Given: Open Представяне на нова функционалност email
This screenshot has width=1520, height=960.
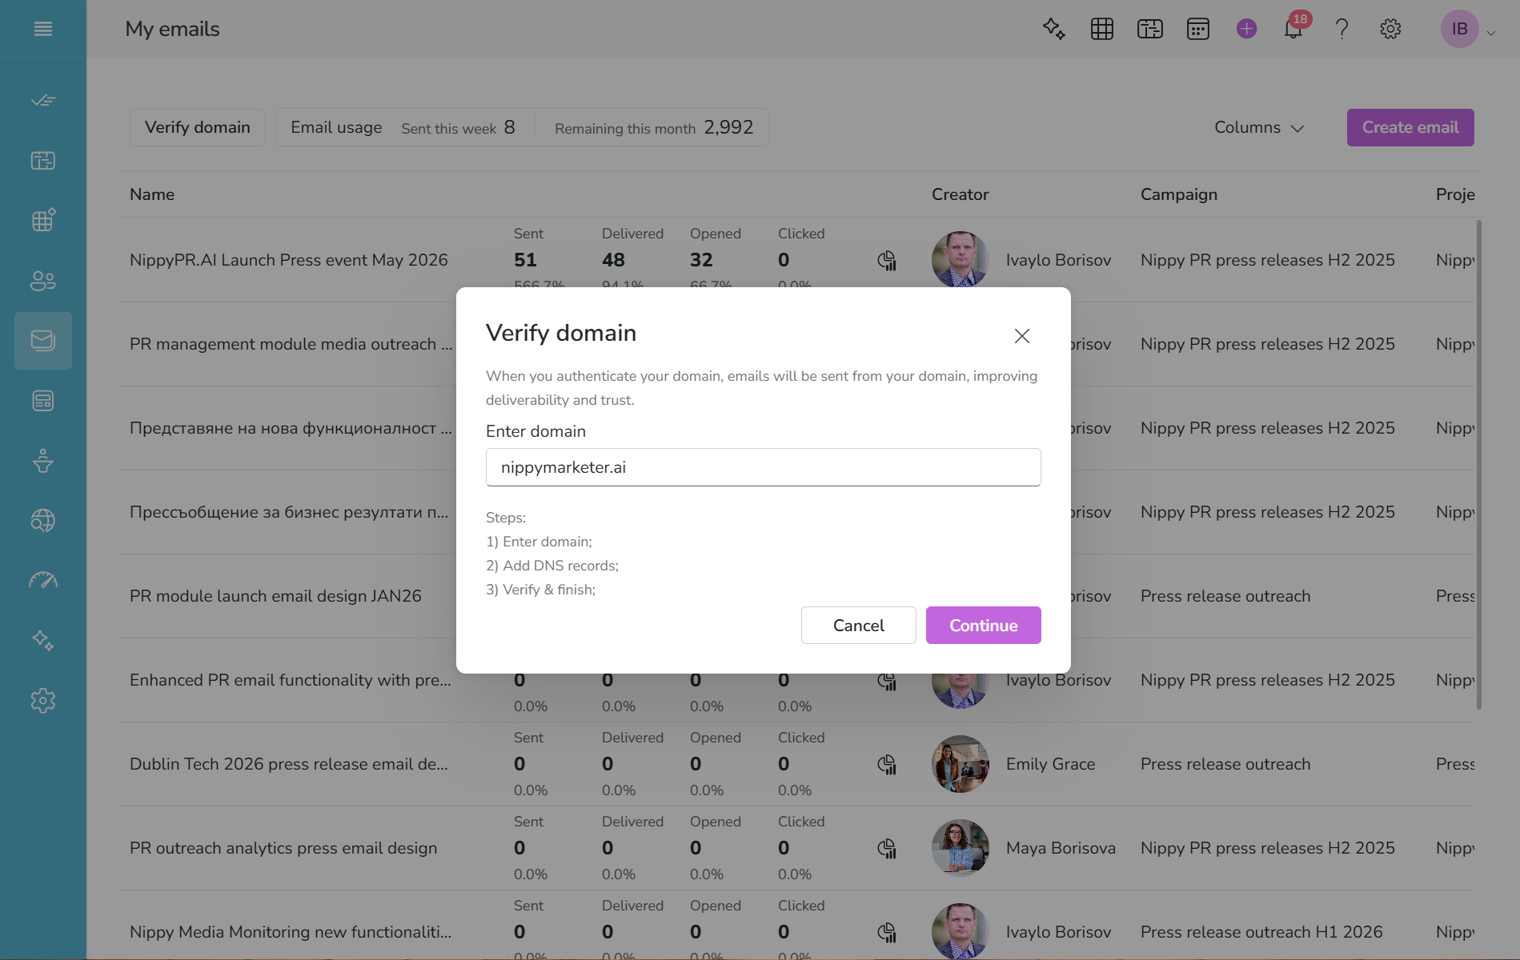Looking at the screenshot, I should pos(291,428).
